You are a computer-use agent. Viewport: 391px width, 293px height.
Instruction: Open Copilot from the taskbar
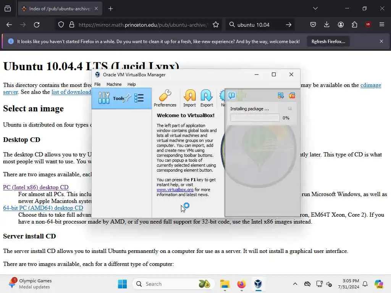tap(379, 284)
